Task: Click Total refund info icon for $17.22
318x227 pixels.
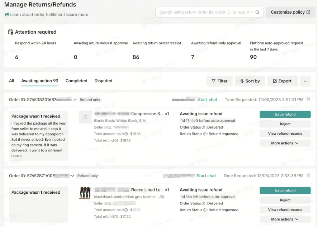Action: point(116,217)
